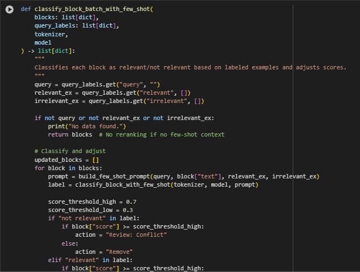Run the code cell with play button
This screenshot has height=272, width=360.
click(9, 9)
